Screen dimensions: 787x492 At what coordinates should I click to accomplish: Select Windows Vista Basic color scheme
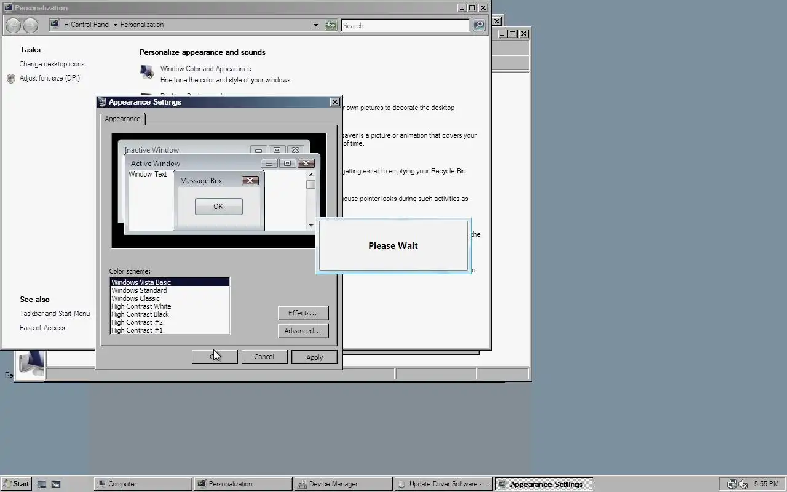[x=170, y=282]
